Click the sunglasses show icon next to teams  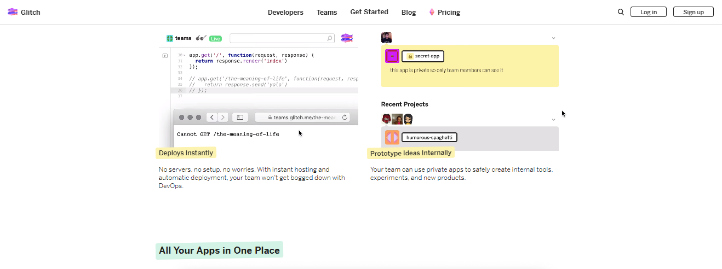coord(201,38)
